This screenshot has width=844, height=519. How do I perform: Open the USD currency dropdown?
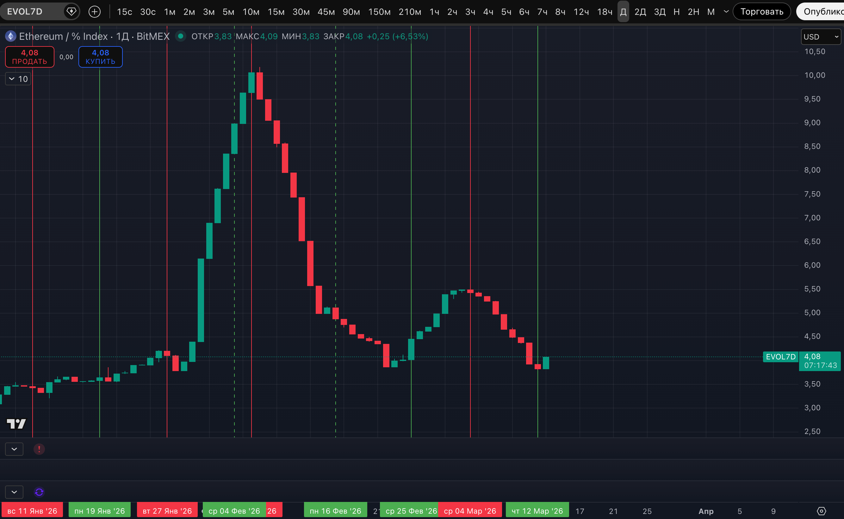click(x=821, y=37)
